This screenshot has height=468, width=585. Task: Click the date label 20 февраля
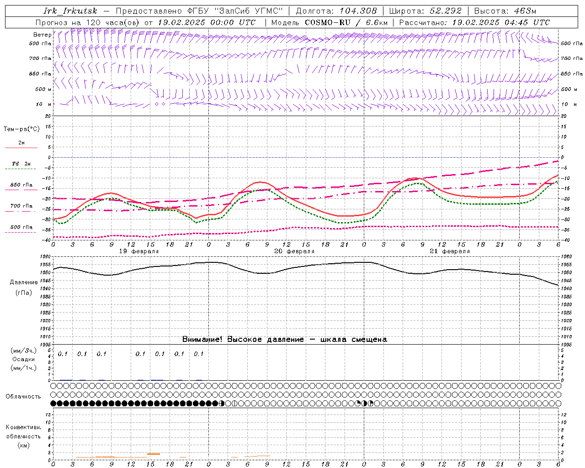tap(294, 251)
